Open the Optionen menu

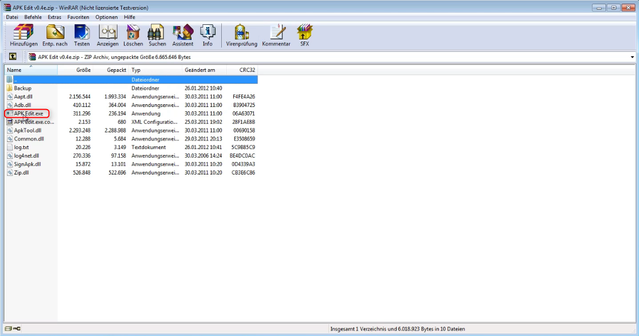click(x=106, y=17)
